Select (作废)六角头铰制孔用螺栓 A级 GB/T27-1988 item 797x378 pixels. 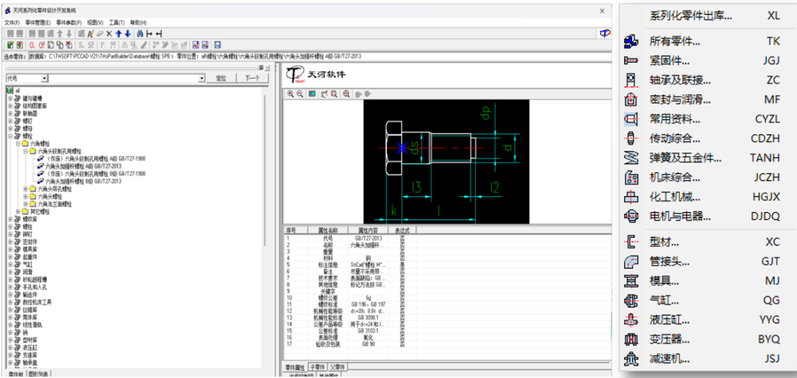pos(95,159)
